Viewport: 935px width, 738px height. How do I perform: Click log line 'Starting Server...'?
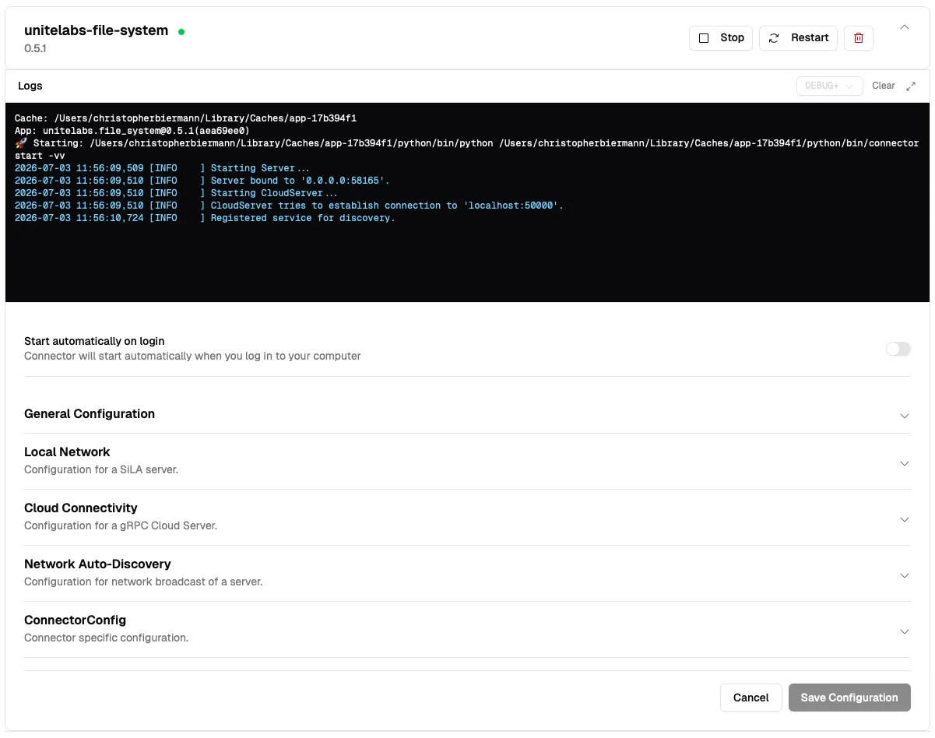click(x=162, y=168)
